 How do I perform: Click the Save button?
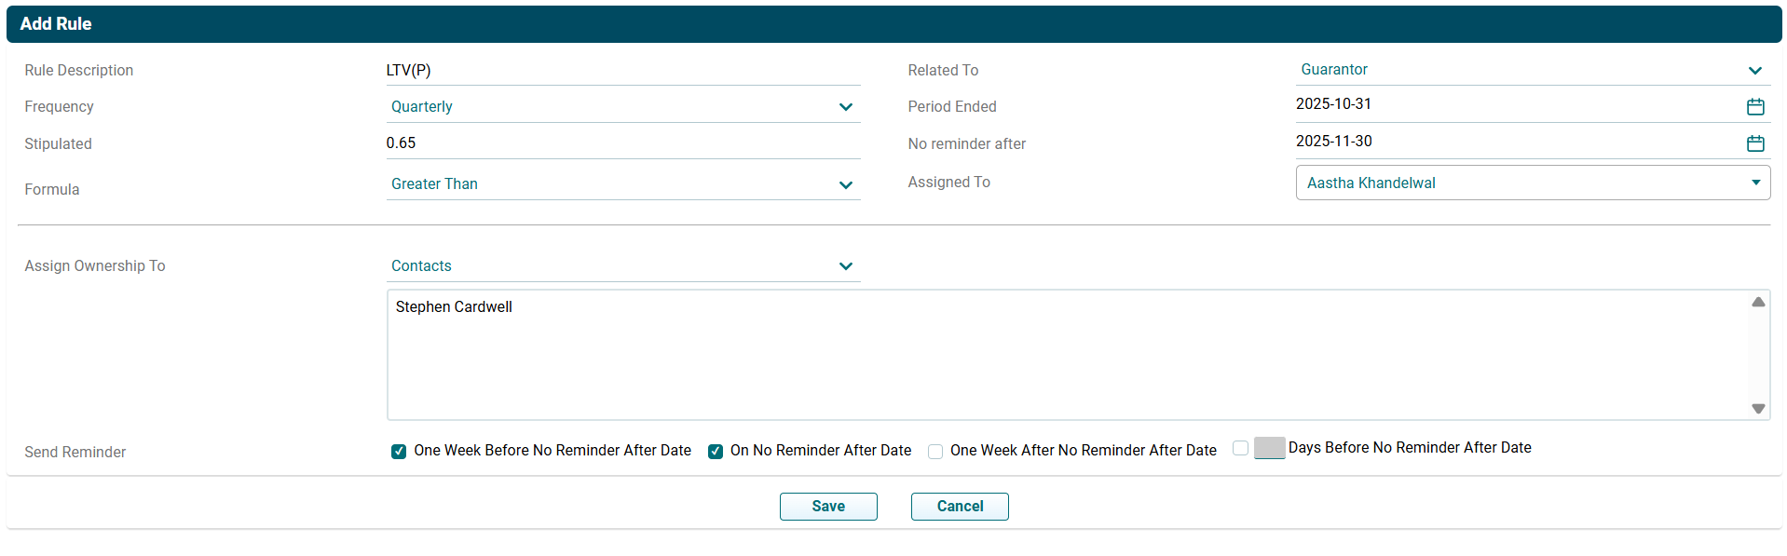click(828, 507)
